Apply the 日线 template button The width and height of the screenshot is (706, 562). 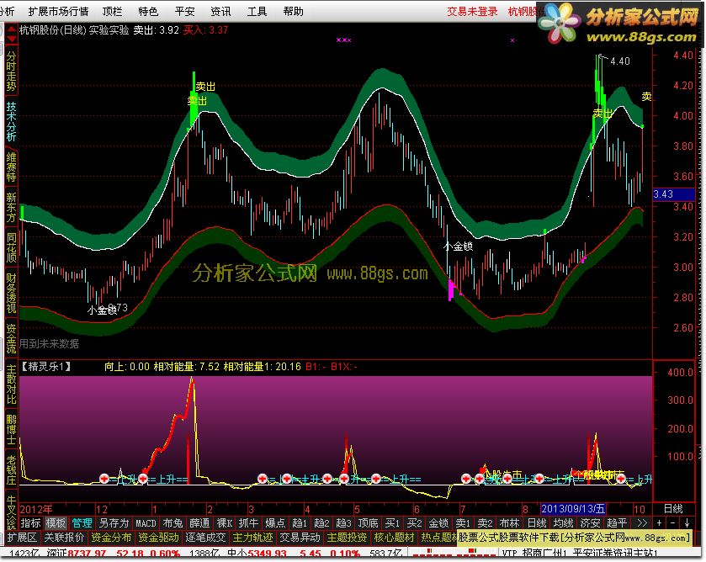pyautogui.click(x=536, y=522)
